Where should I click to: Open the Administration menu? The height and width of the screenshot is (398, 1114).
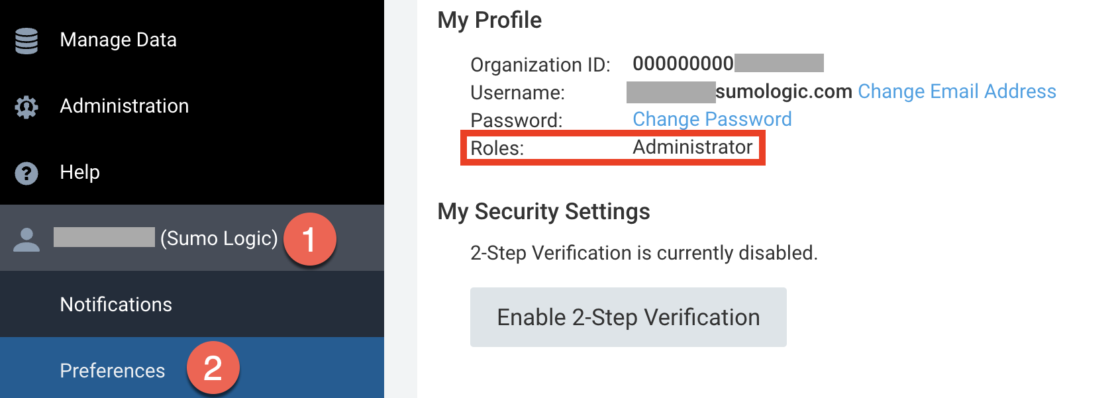(x=124, y=106)
